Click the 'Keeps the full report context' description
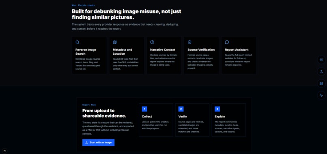The height and width of the screenshot is (154, 327). tap(239, 60)
